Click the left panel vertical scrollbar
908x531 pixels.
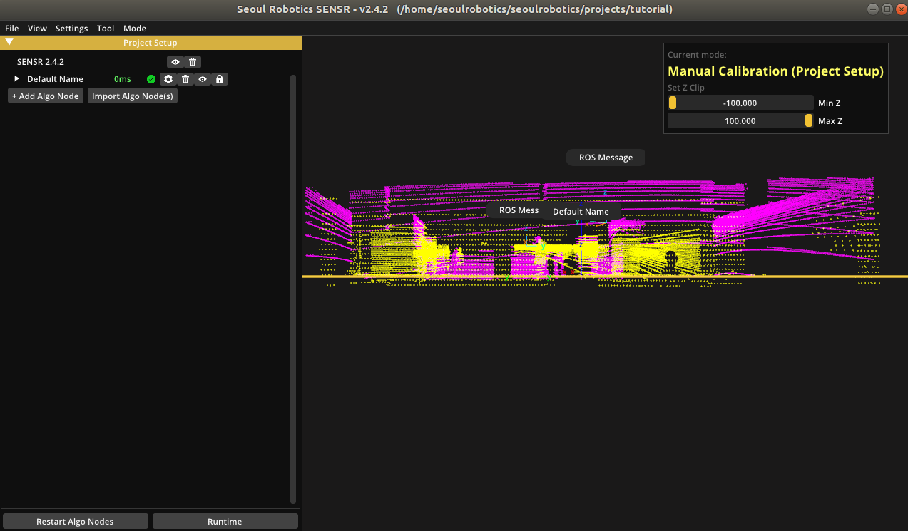[x=292, y=289]
